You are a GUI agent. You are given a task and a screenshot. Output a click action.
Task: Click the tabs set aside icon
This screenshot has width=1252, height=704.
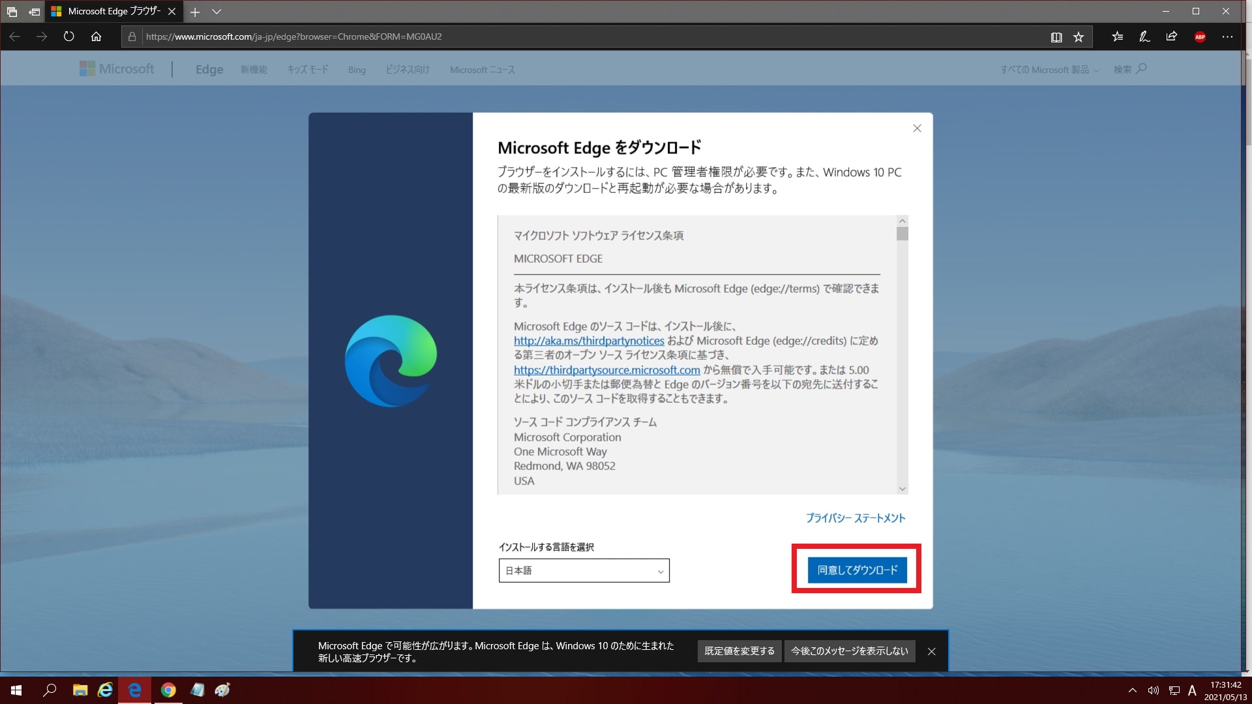(x=12, y=12)
